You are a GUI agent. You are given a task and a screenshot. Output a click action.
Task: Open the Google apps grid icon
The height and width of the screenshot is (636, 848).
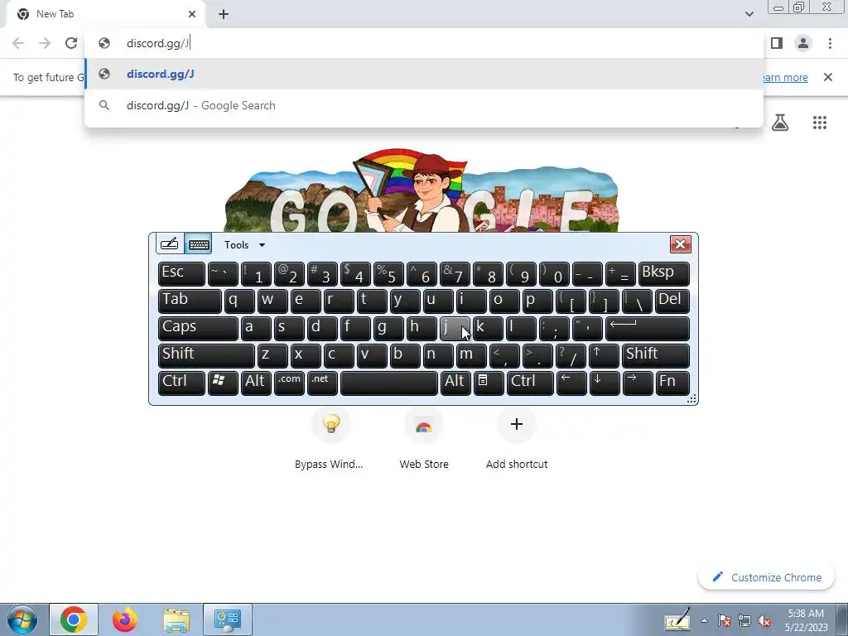pos(819,123)
